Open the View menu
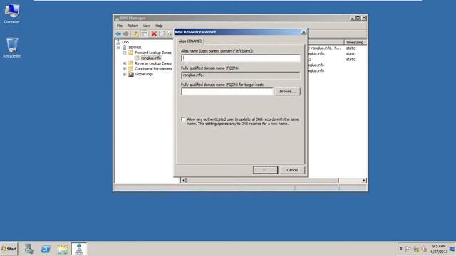The height and width of the screenshot is (256, 456). [147, 26]
